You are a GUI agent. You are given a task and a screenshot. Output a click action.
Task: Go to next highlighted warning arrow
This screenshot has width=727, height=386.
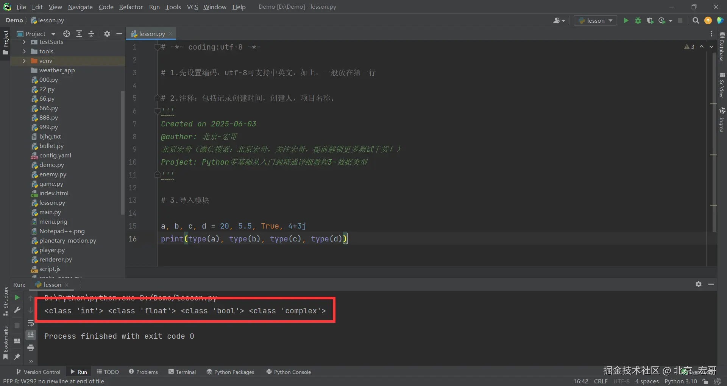click(711, 47)
